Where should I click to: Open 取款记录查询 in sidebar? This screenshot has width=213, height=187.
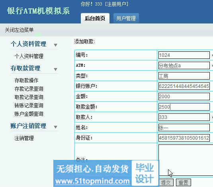point(29,97)
